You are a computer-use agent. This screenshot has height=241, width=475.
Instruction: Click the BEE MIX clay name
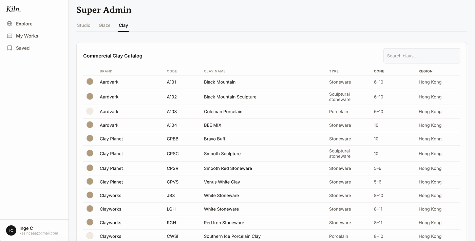pyautogui.click(x=213, y=125)
